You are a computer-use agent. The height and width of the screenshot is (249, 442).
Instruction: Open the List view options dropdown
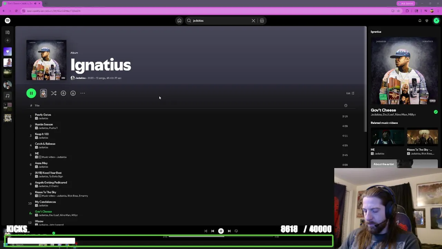pyautogui.click(x=350, y=93)
